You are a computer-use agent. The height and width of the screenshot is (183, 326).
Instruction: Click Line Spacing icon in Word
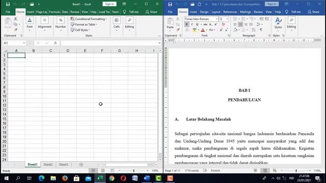258,24
